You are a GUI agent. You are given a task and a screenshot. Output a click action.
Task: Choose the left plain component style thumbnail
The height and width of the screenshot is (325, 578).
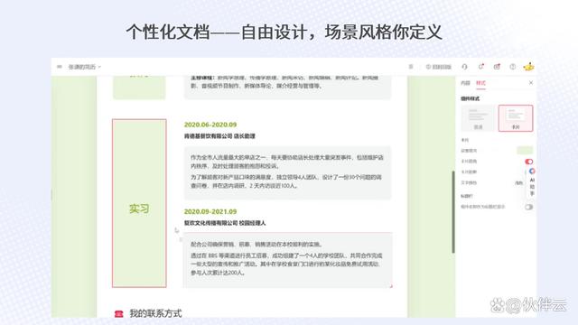[x=478, y=118]
